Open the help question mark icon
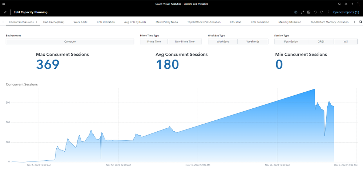Image resolution: width=363 pixels, height=172 pixels. point(352,4)
